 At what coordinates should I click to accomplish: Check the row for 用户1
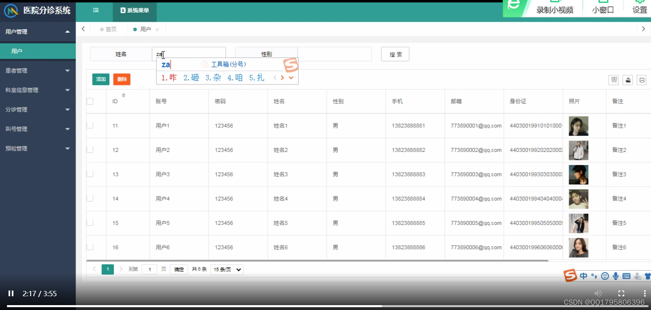point(90,125)
